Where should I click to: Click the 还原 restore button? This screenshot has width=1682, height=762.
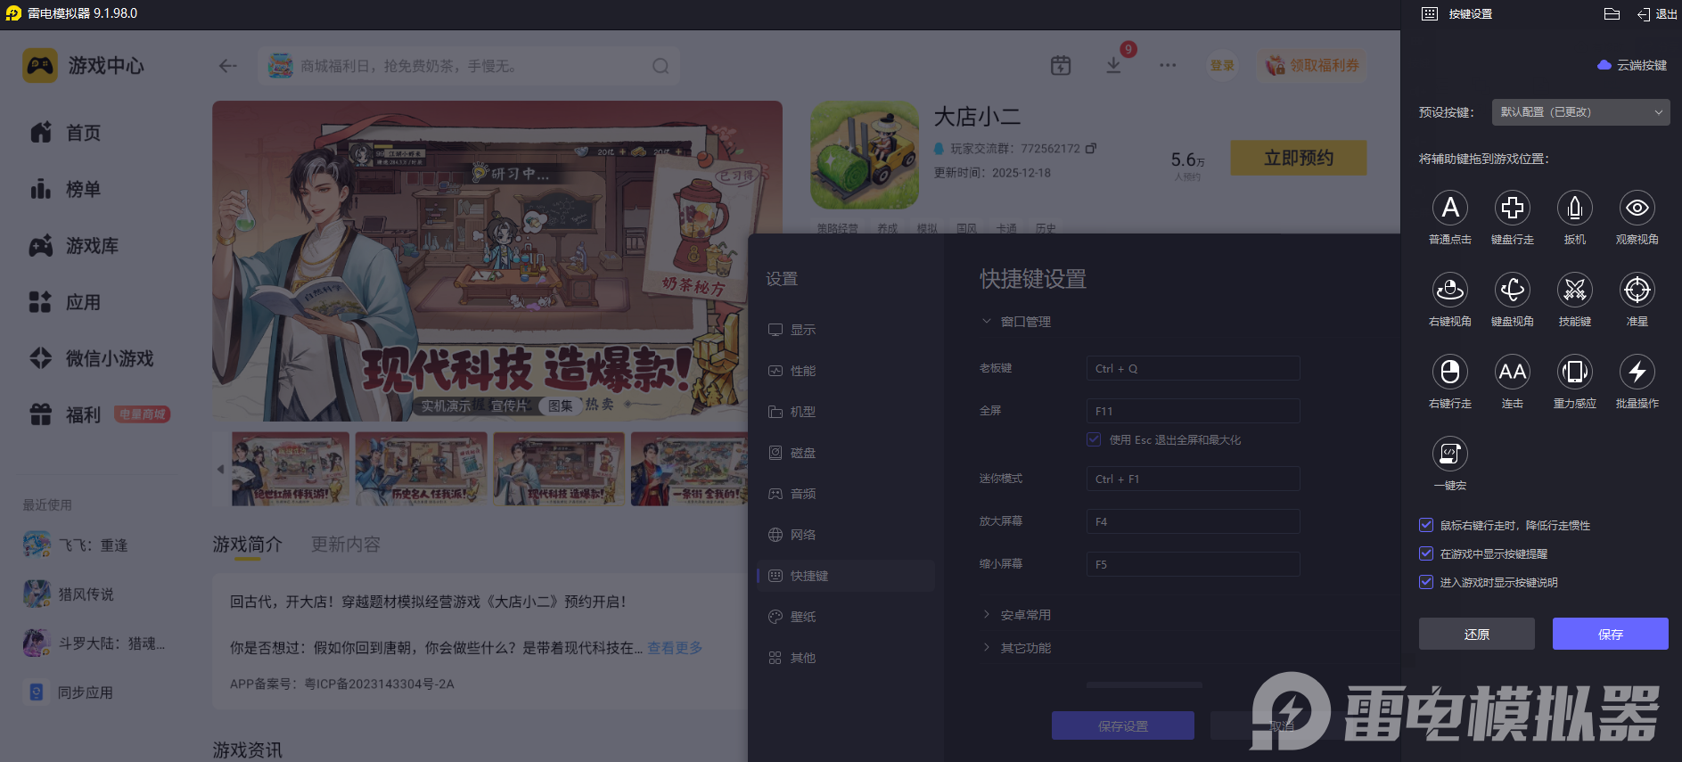(x=1476, y=634)
